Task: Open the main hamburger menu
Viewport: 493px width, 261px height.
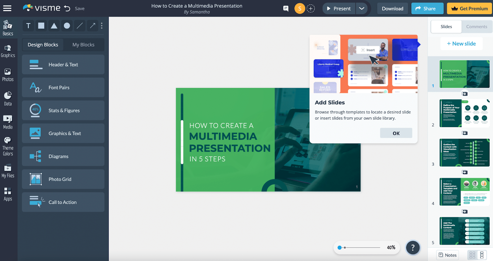Action: pyautogui.click(x=7, y=8)
